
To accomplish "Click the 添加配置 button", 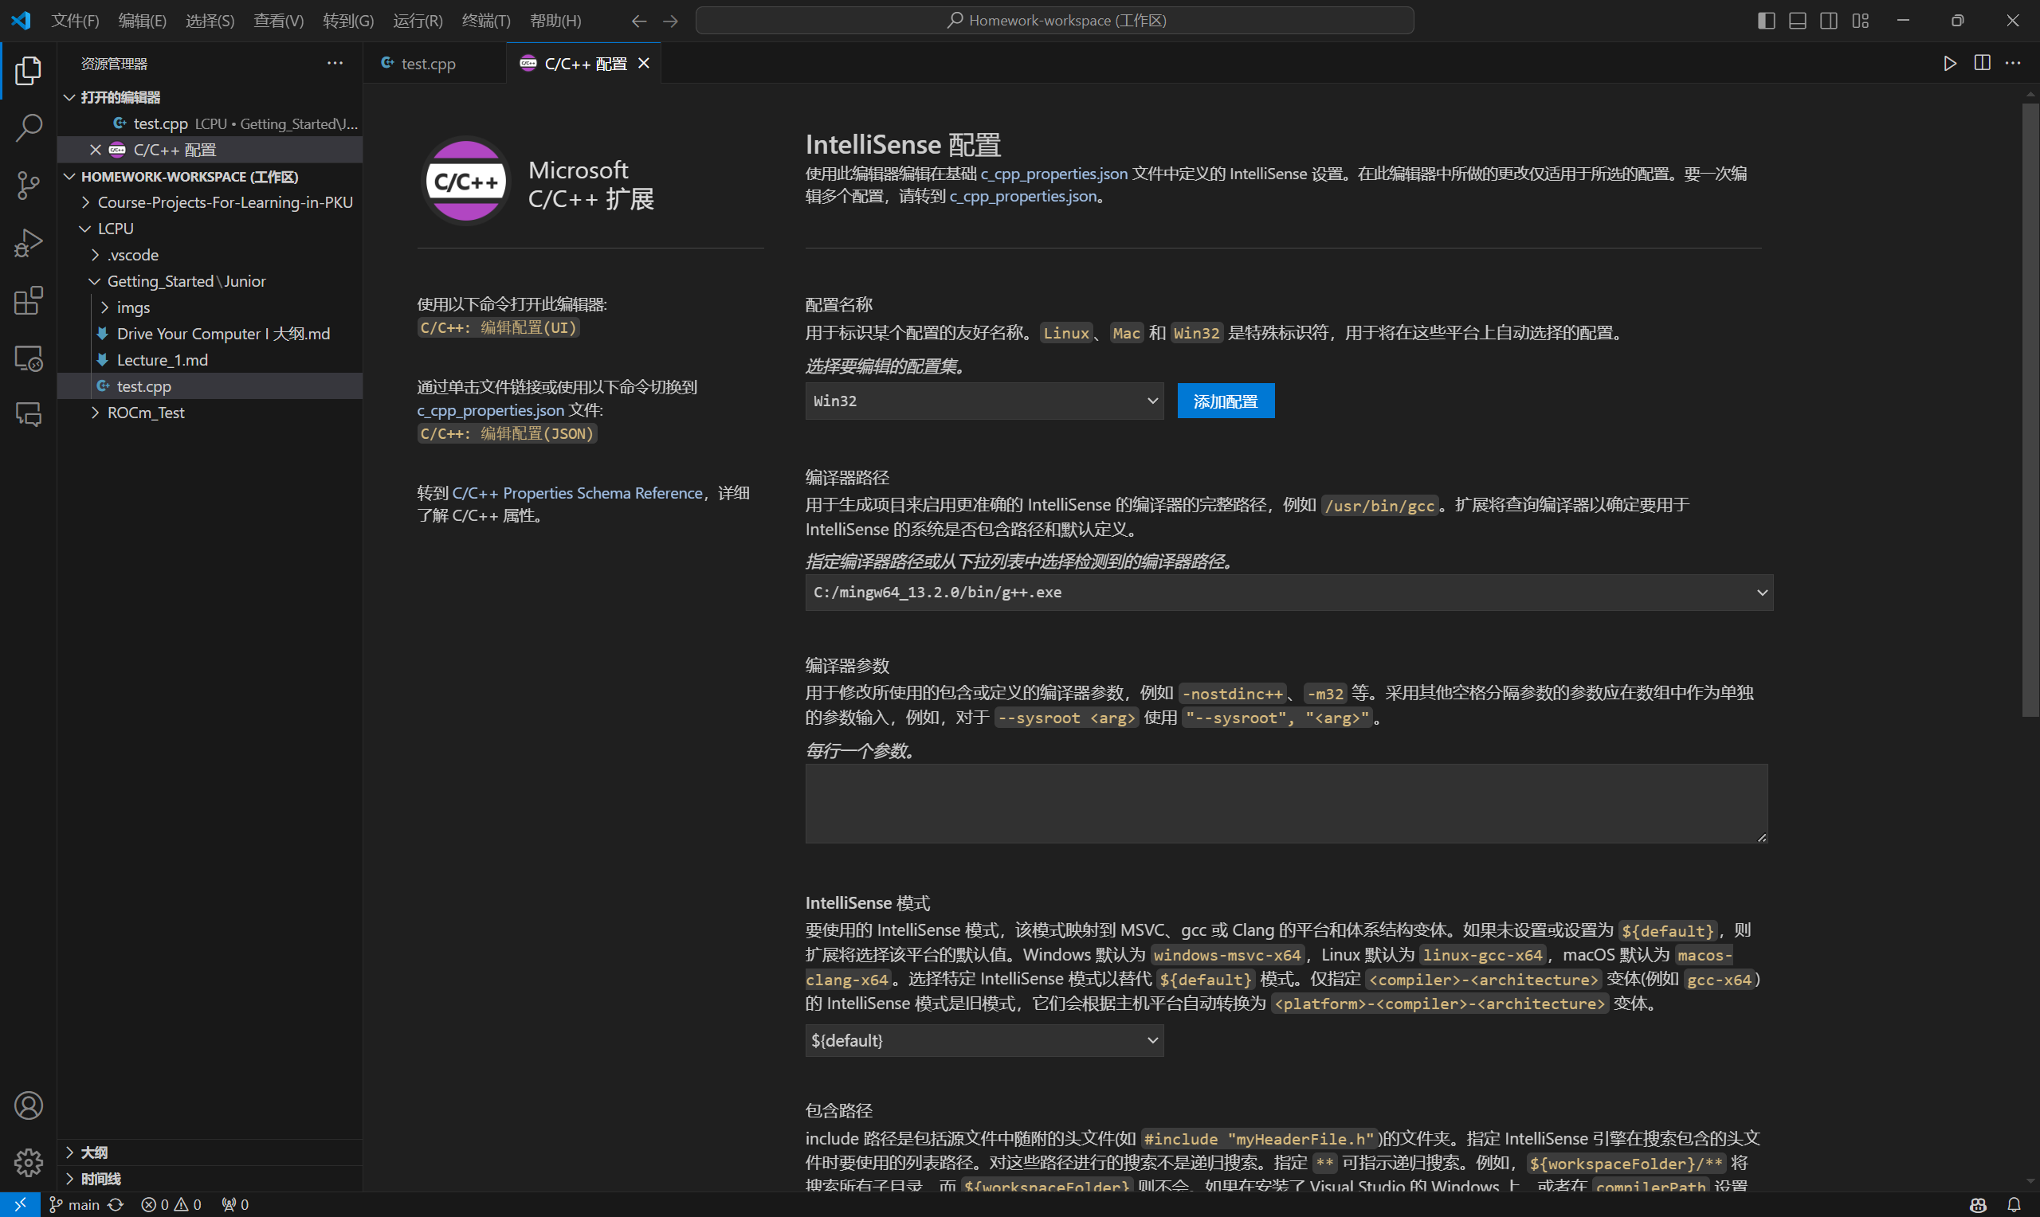I will (x=1225, y=401).
